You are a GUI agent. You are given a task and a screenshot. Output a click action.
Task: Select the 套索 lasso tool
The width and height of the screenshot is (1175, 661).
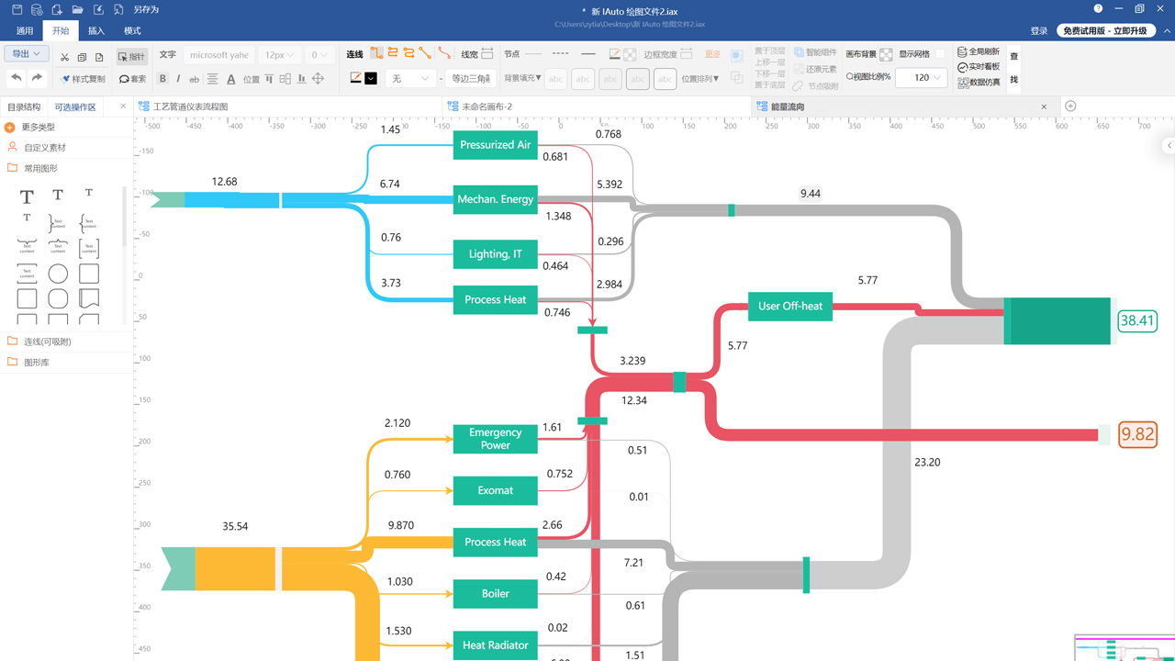[x=132, y=79]
